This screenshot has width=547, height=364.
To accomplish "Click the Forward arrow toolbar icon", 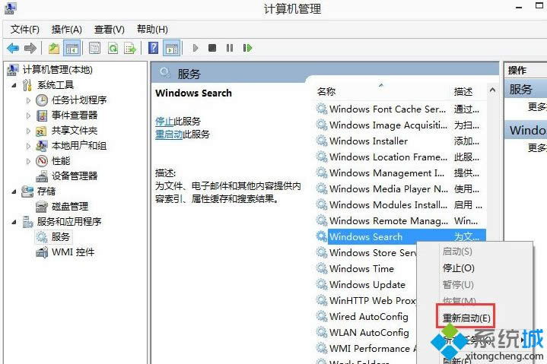I will [30, 48].
